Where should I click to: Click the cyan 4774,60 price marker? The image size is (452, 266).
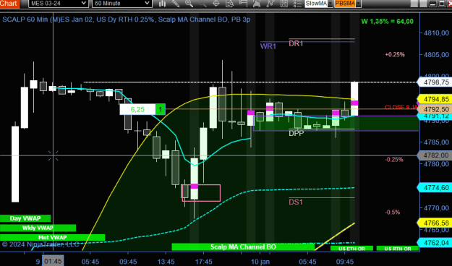pos(435,188)
